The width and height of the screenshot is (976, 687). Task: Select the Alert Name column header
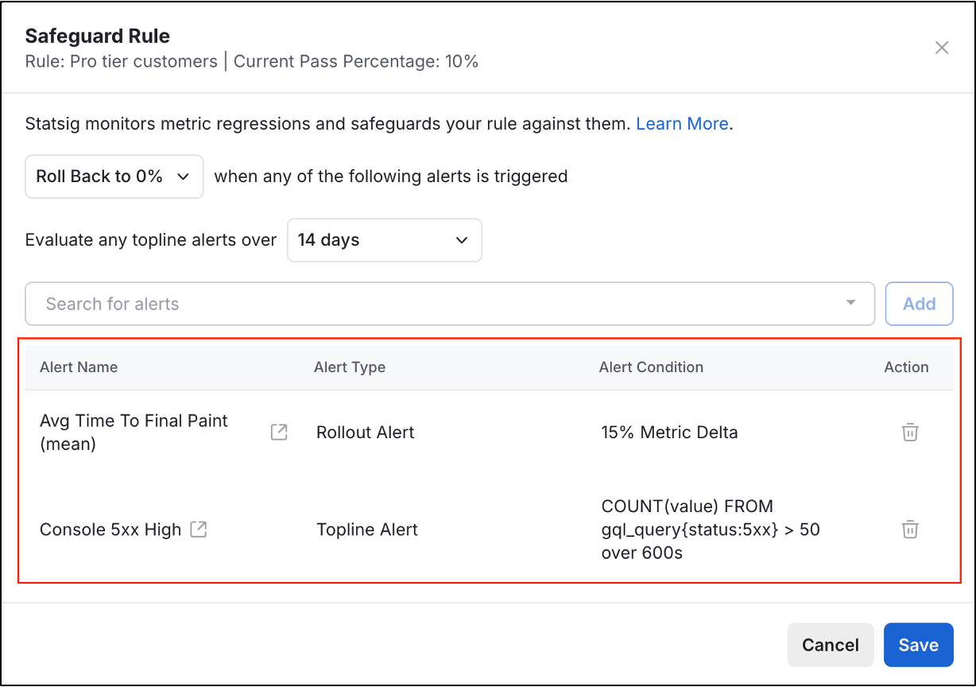[x=79, y=367]
